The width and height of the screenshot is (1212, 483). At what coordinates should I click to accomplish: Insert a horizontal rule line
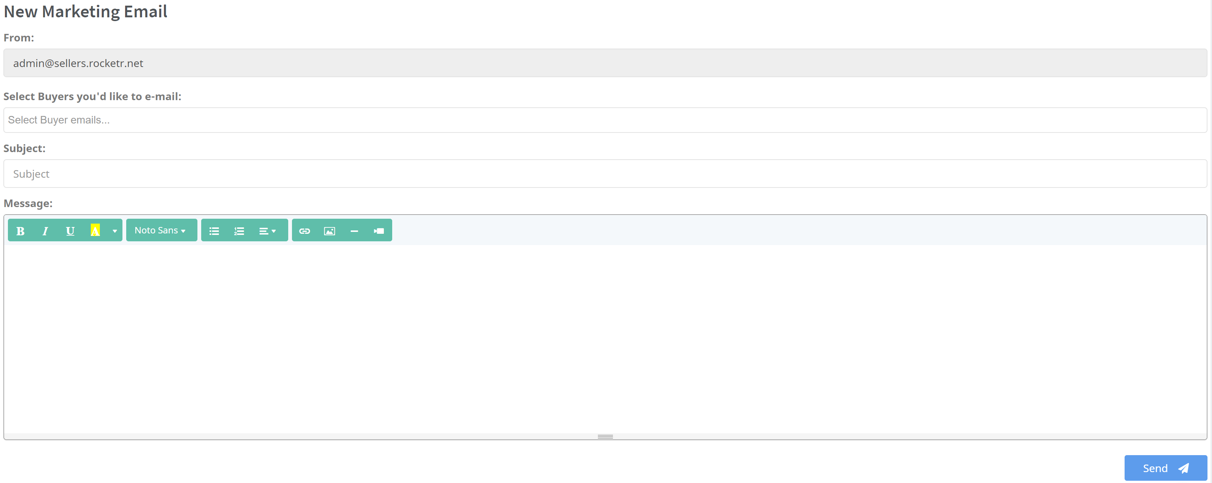coord(354,230)
